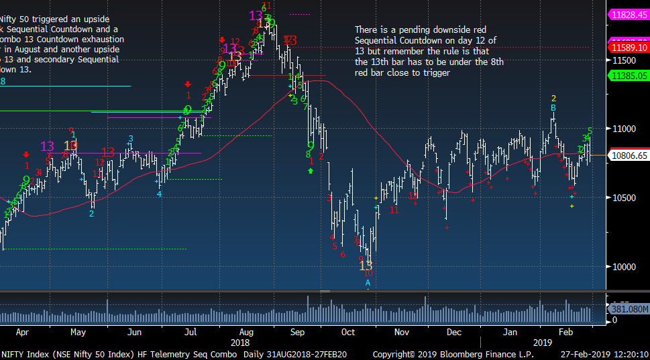
Task: Click the Dec label on the date axis
Action: 454,333
